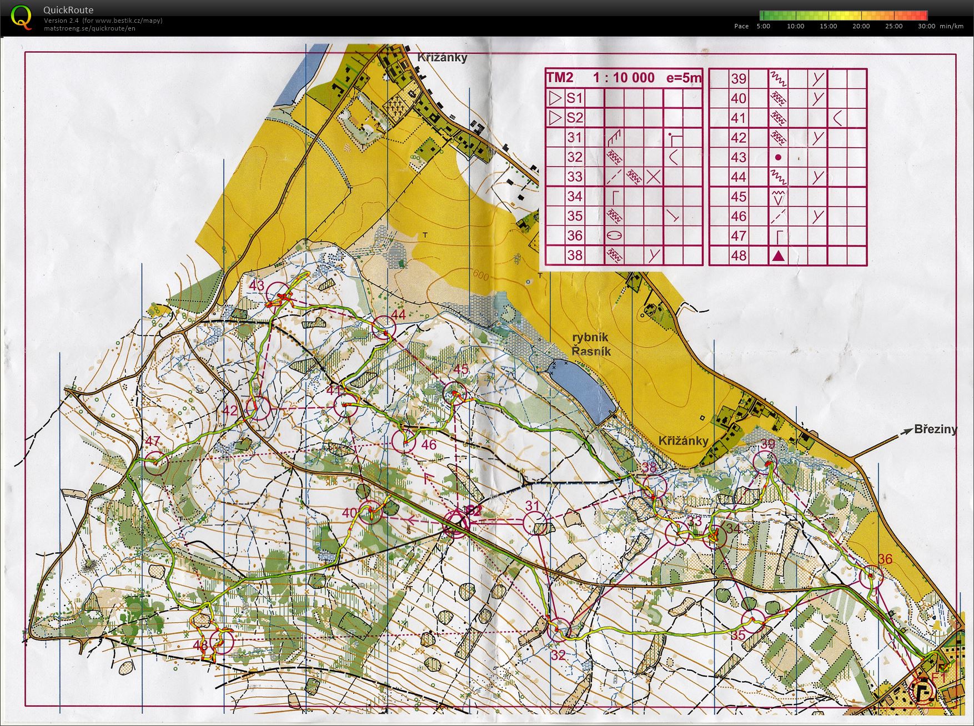Screen dimensions: 974x726
Task: Click the QuickRoute title text
Action: click(68, 10)
